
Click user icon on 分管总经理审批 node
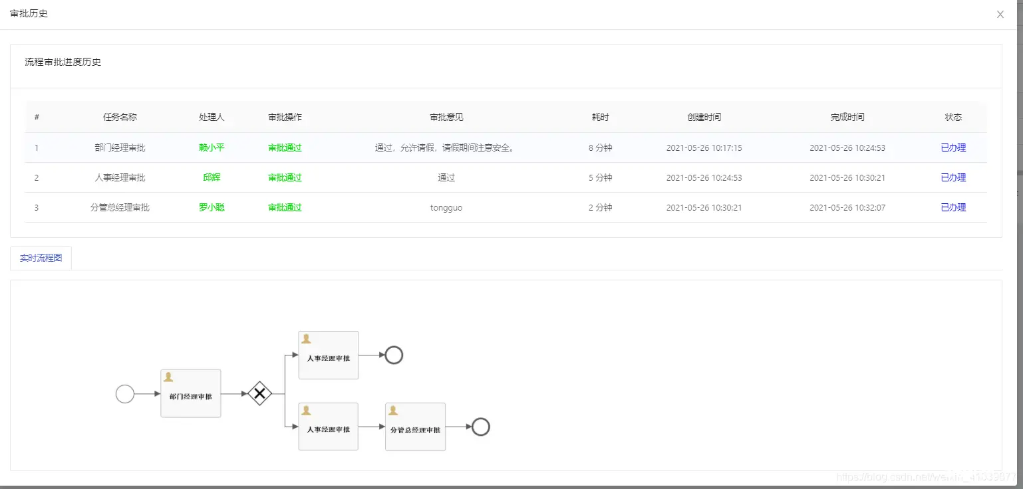393,411
